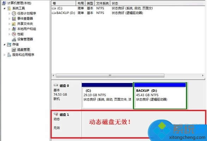
Task: Click the 磁盘 1 invalid disk icon
Action: (56, 114)
